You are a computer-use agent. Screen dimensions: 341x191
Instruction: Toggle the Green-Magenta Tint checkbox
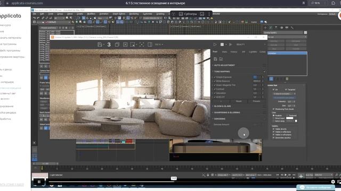[215, 85]
